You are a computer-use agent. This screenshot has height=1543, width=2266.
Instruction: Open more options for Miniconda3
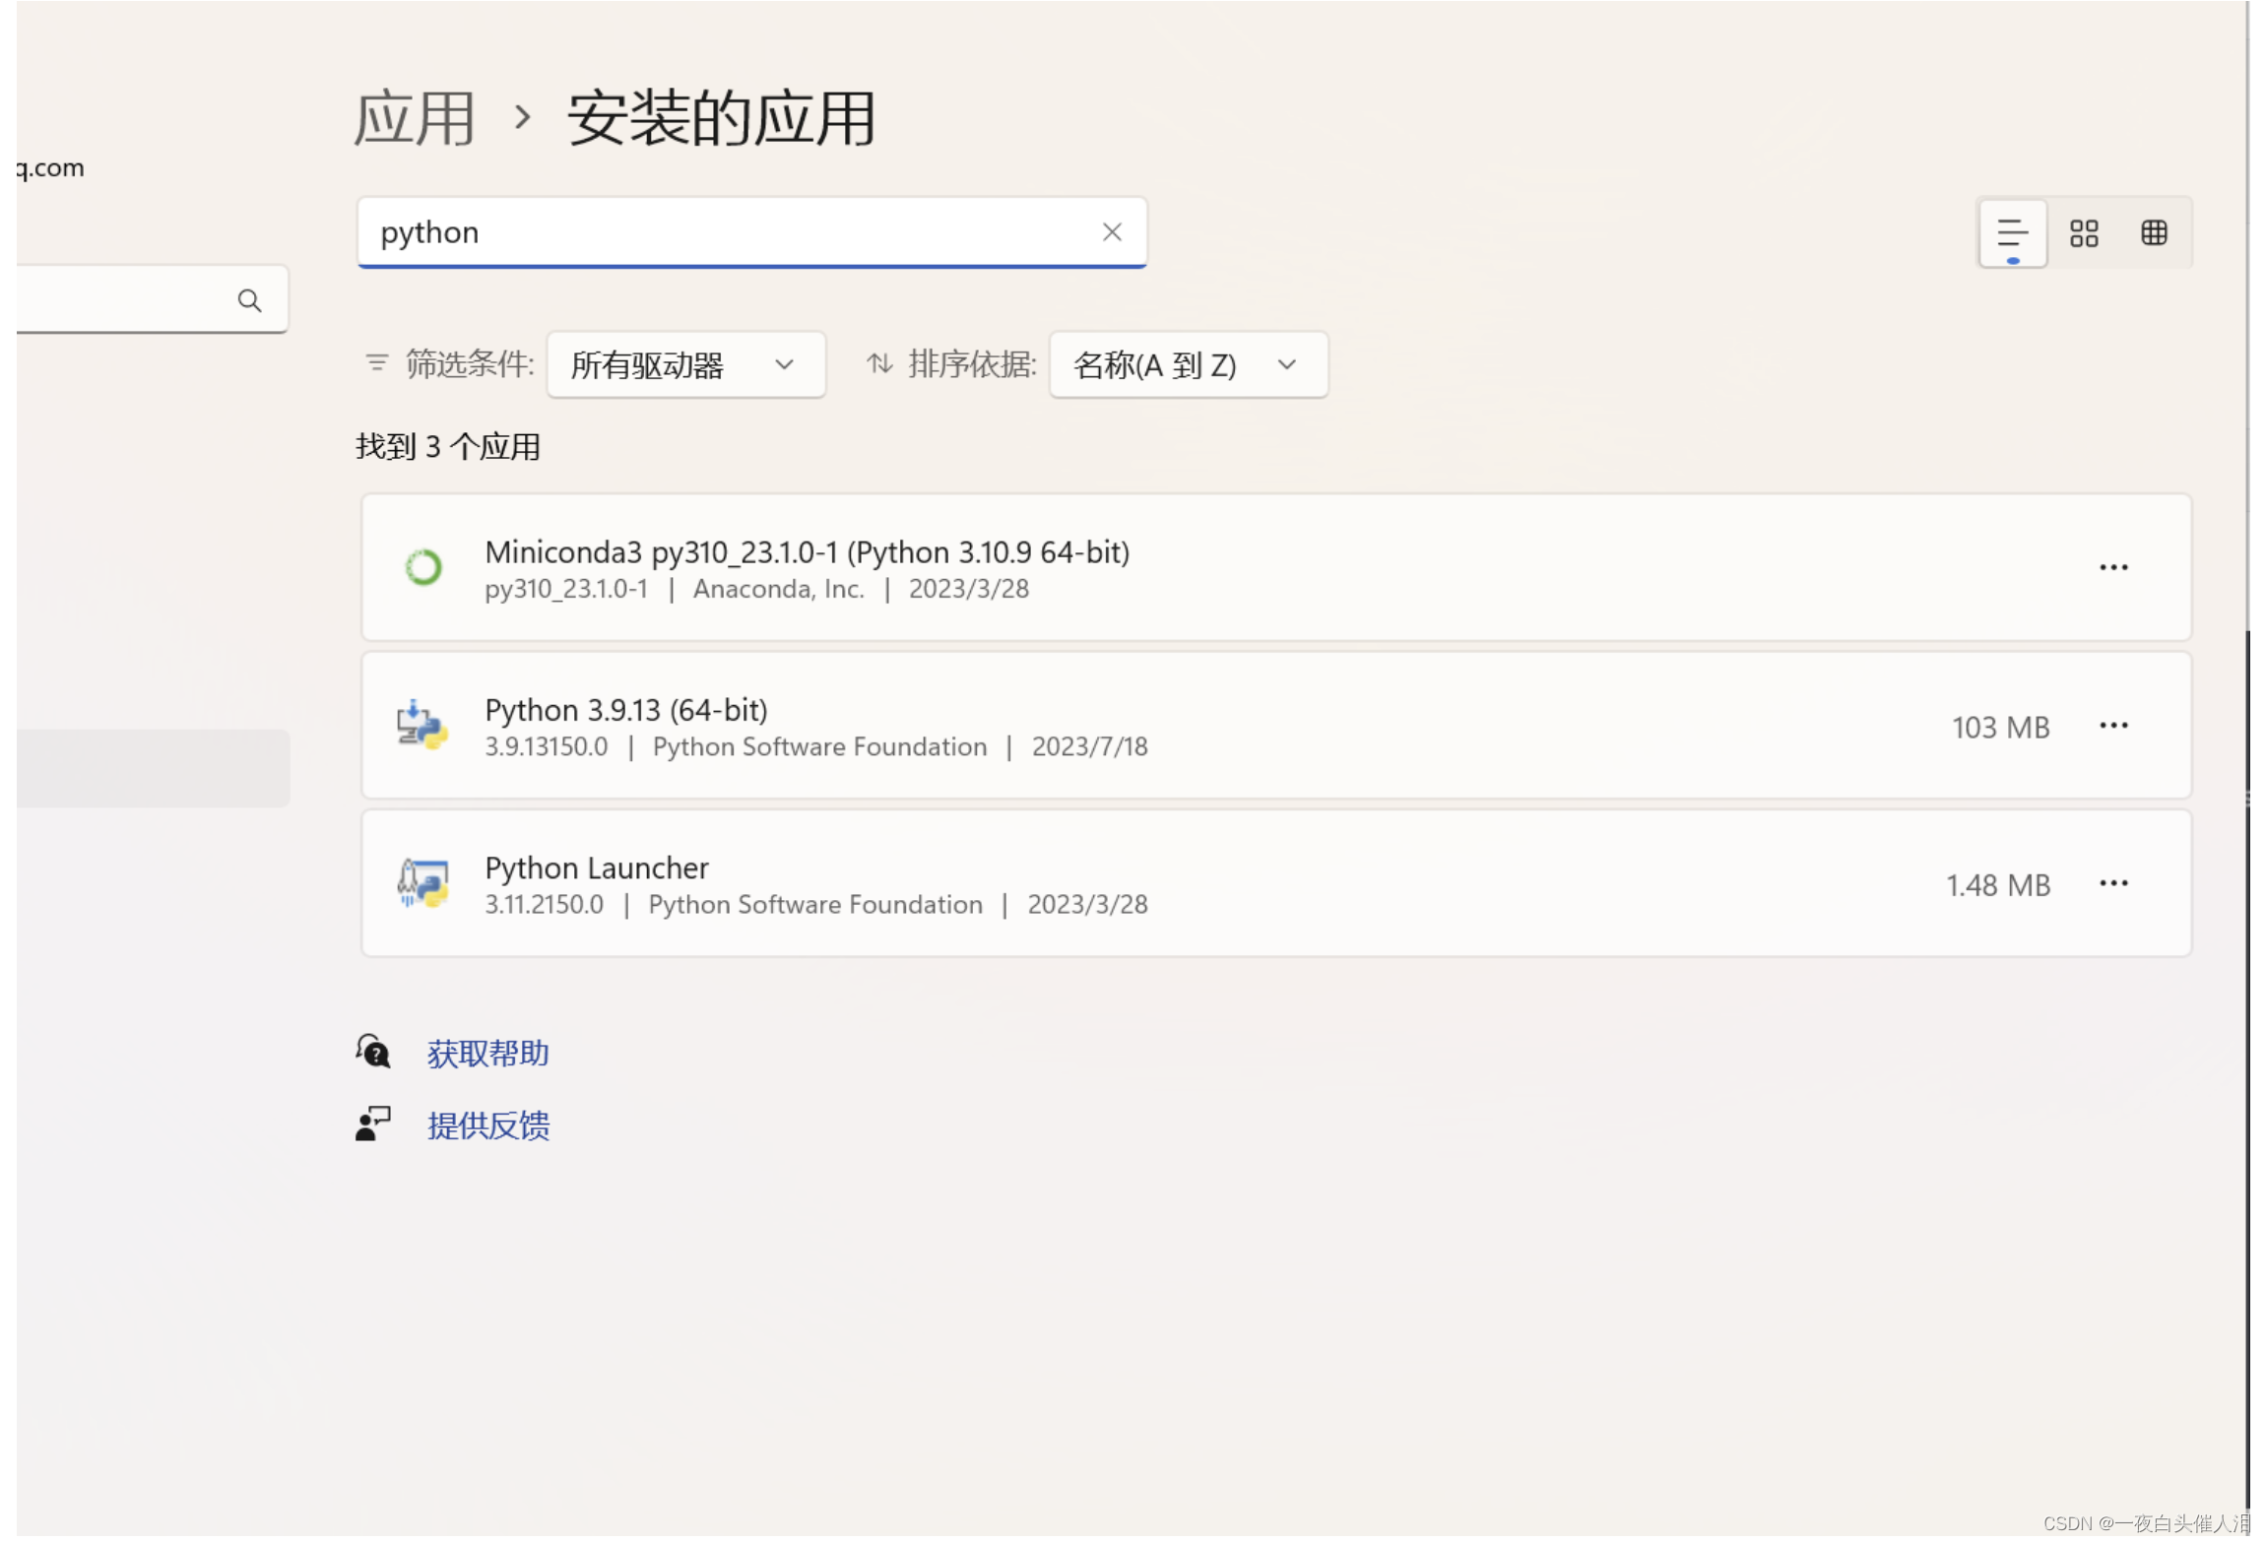2112,568
